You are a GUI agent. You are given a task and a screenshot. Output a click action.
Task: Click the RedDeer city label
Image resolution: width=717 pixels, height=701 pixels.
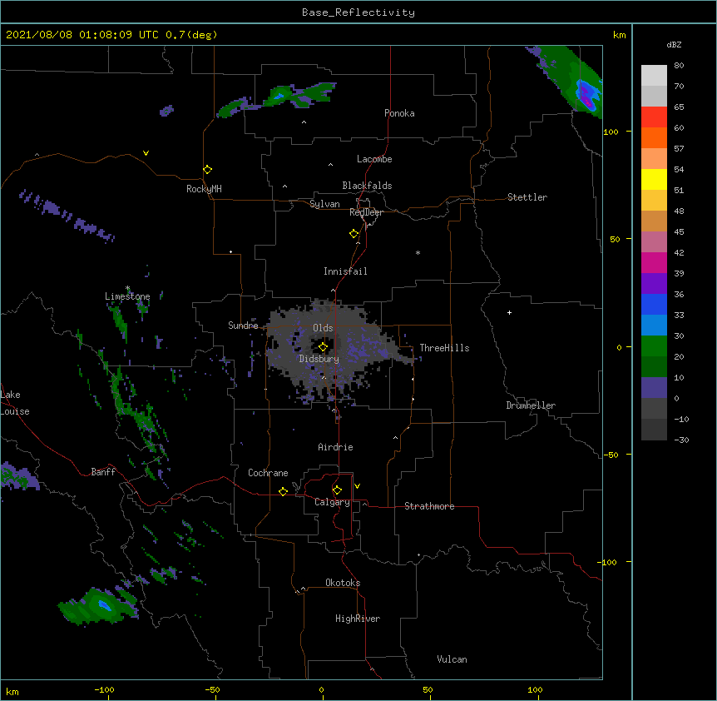click(x=366, y=212)
